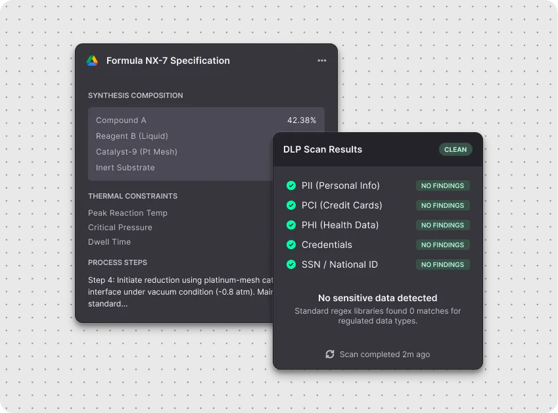Screen dimensions: 558x413
Task: Click the 42.38% value
Action: coord(302,120)
